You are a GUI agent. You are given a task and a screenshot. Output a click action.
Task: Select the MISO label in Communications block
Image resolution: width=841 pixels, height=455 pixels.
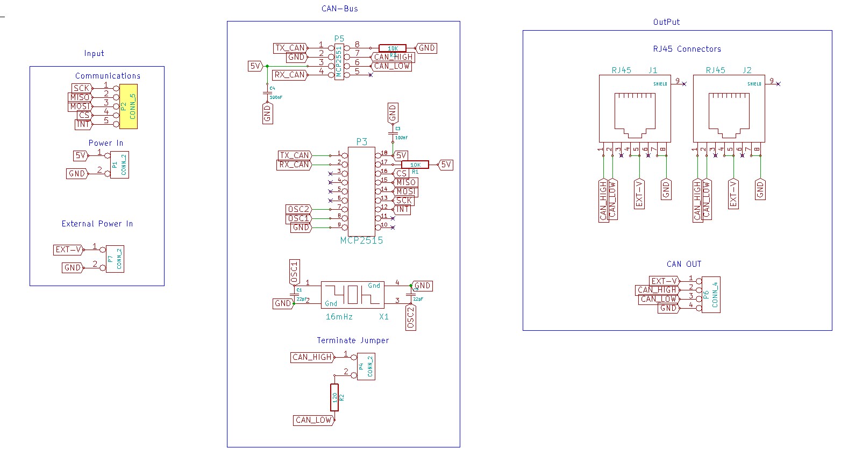80,97
